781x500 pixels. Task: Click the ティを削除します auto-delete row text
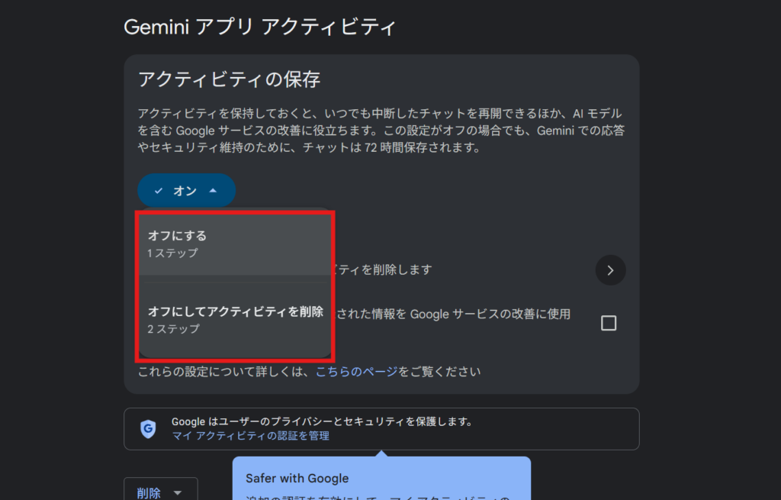point(383,269)
